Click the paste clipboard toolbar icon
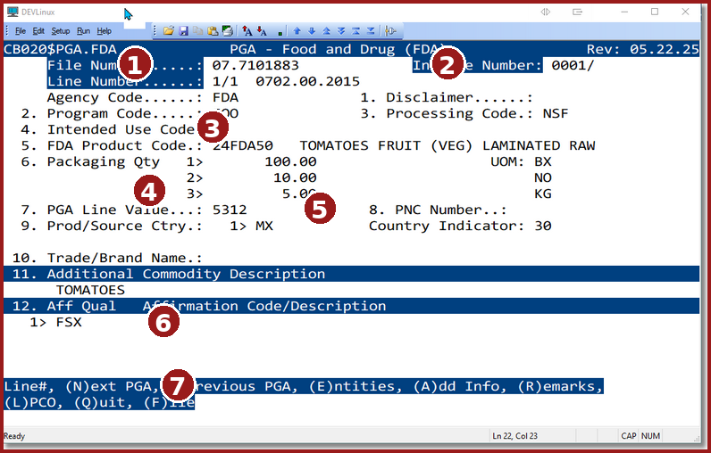The height and width of the screenshot is (453, 711). pyautogui.click(x=212, y=30)
